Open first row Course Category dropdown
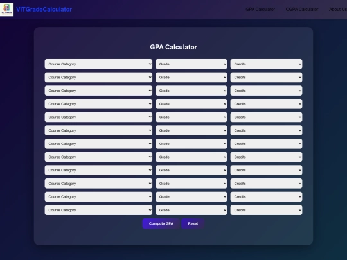The image size is (347, 260). [x=98, y=64]
